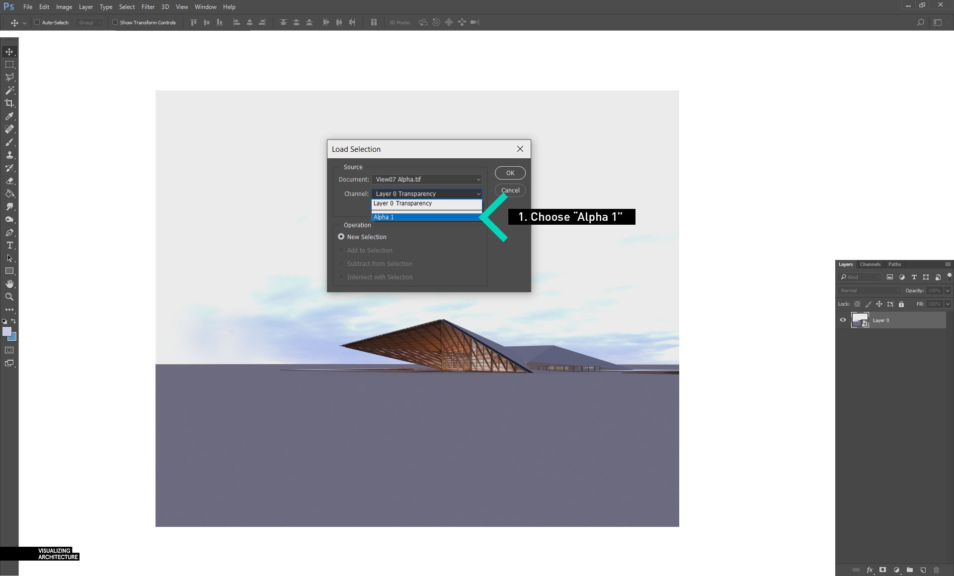Check Show Transform Controls
This screenshot has height=576, width=954.
coord(115,22)
